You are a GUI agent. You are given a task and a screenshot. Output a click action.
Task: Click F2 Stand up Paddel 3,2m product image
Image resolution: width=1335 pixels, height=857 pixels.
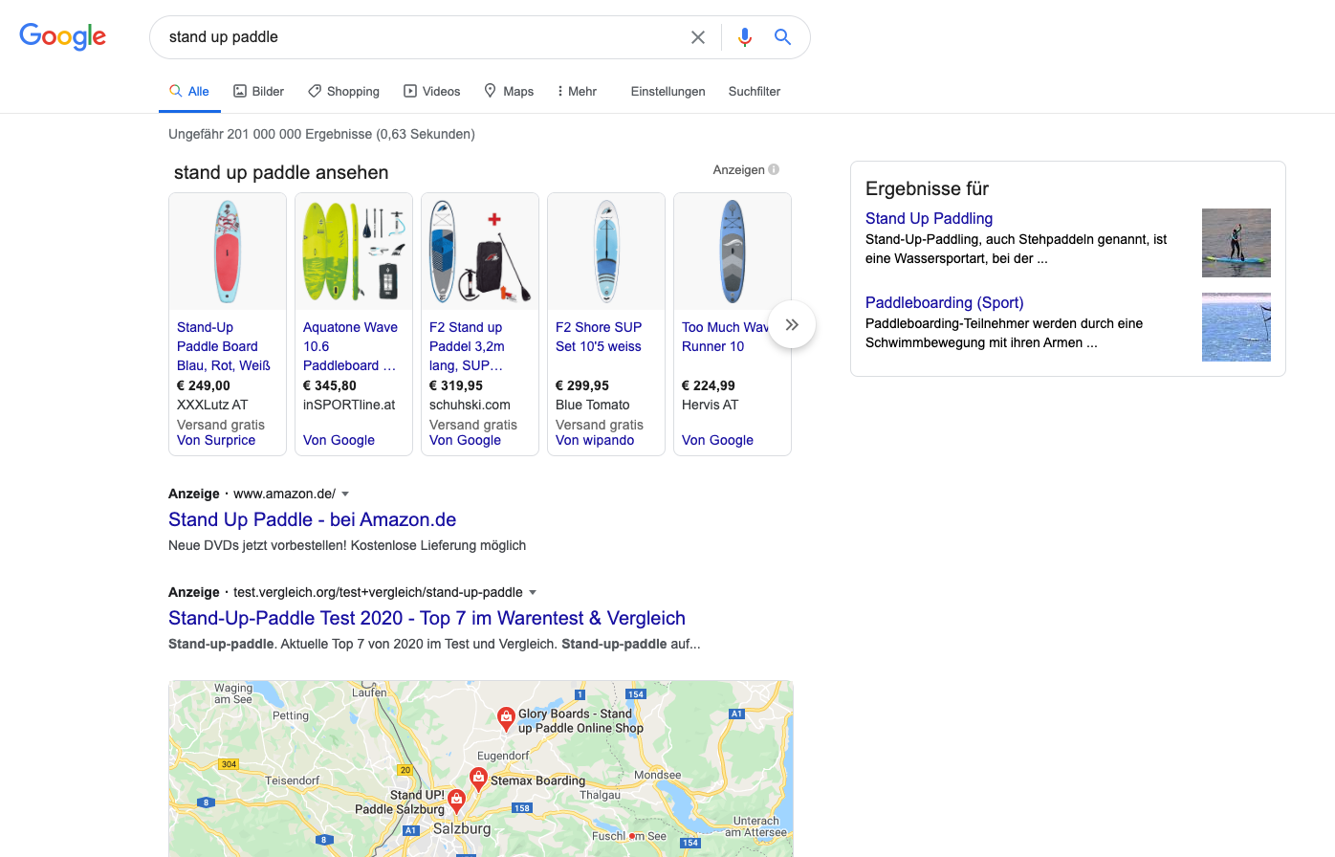pos(480,252)
